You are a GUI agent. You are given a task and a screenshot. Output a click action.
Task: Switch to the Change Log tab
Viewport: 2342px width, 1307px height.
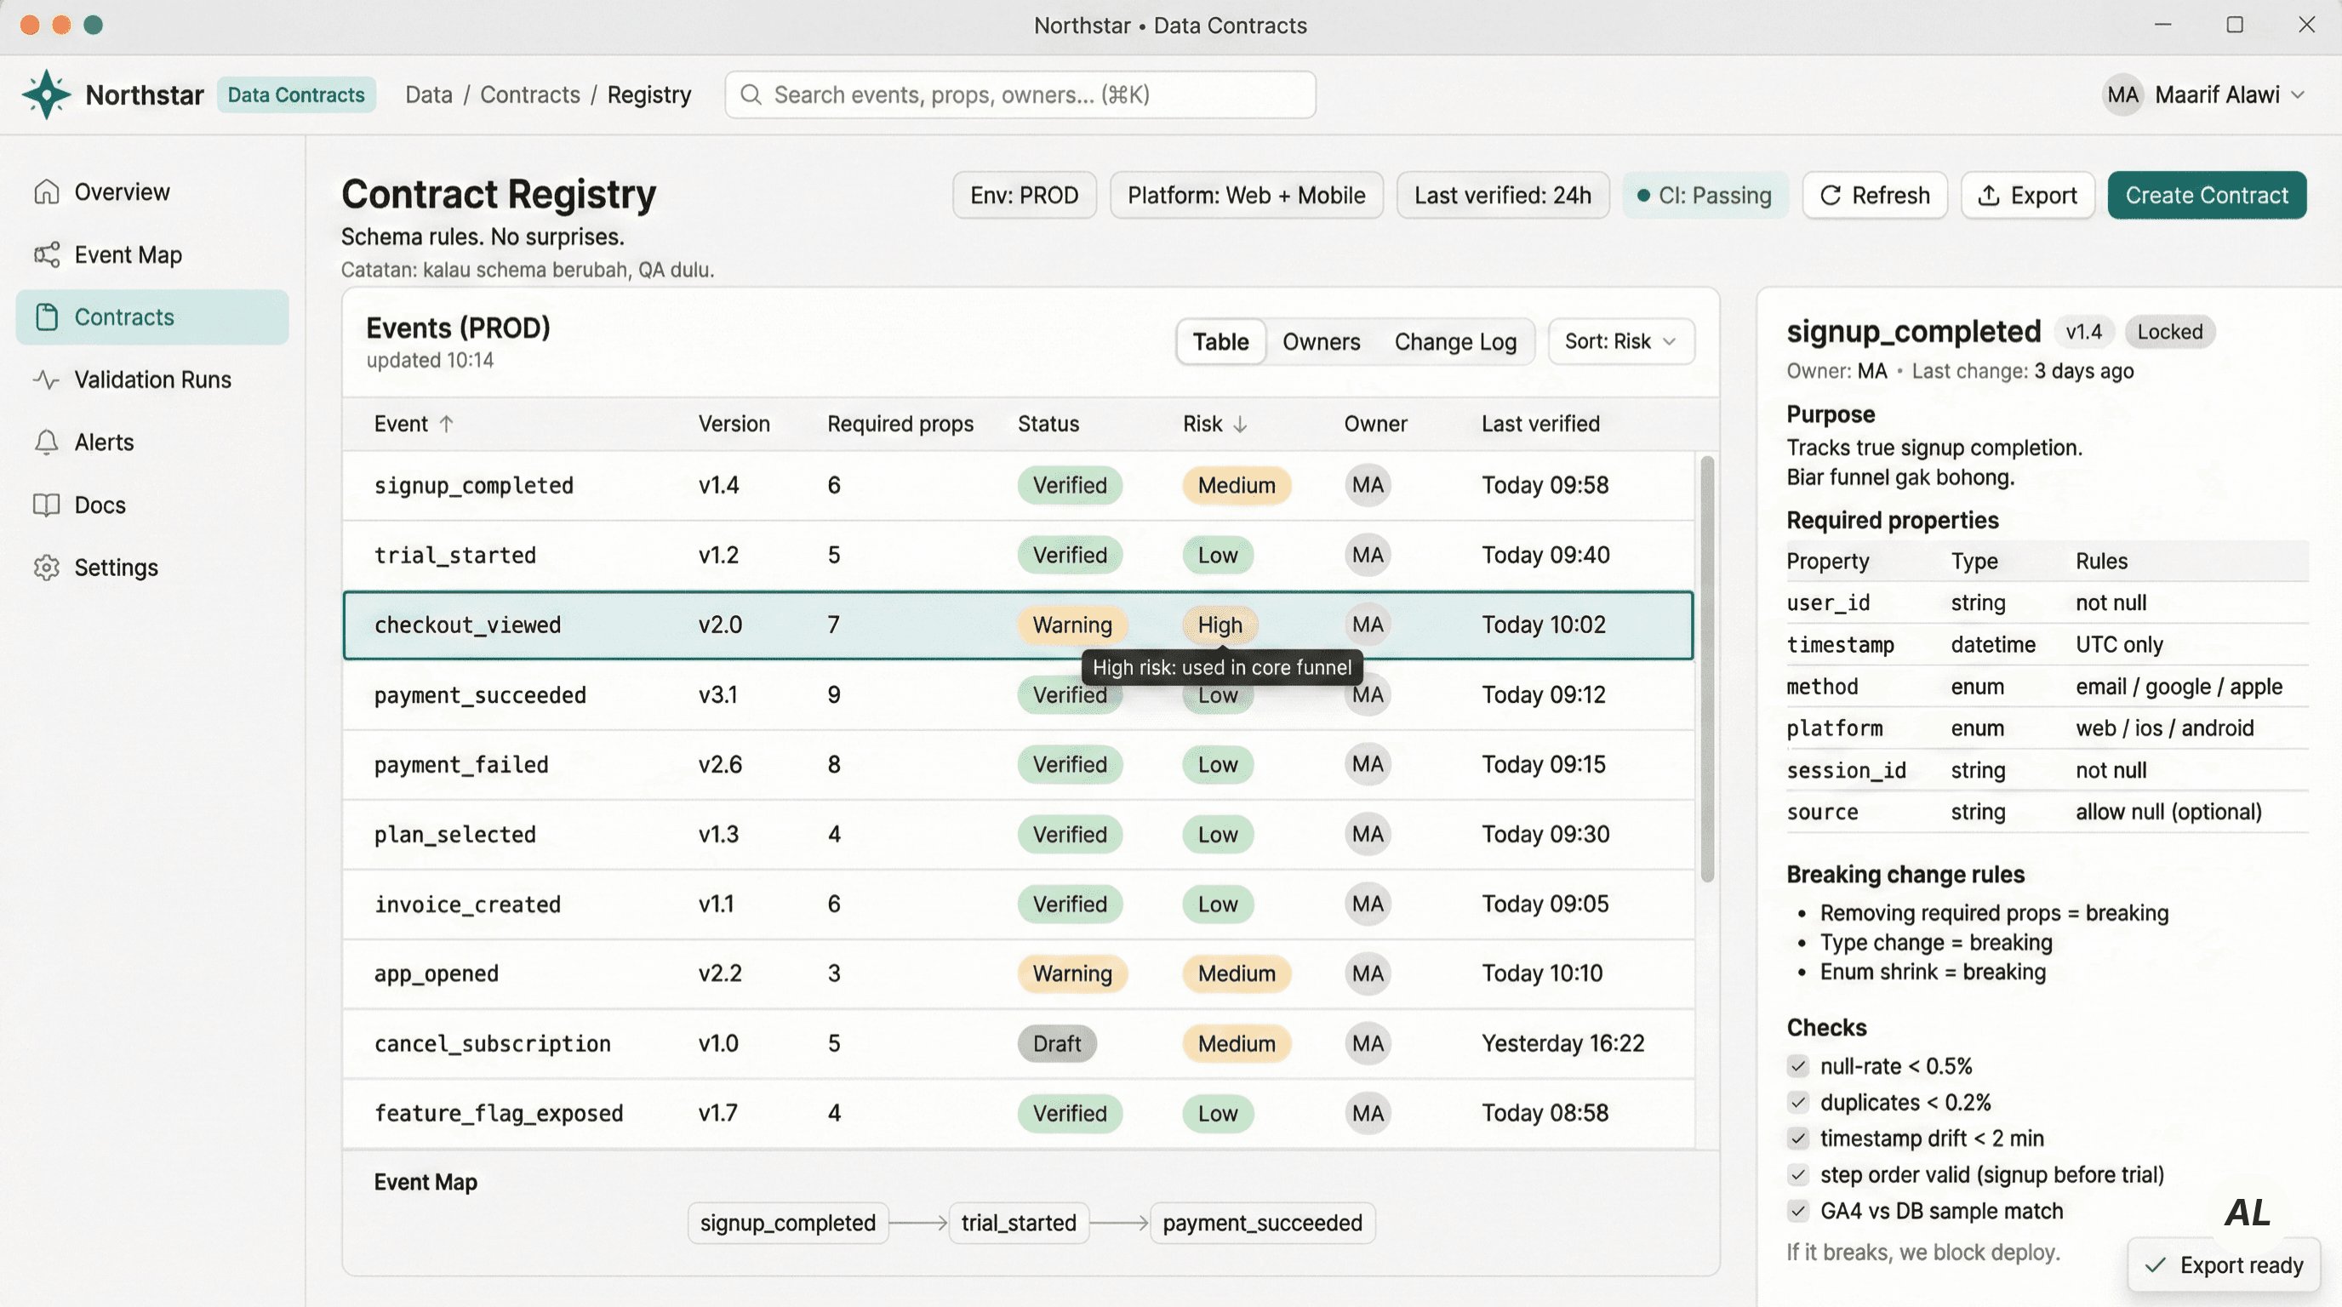tap(1454, 342)
